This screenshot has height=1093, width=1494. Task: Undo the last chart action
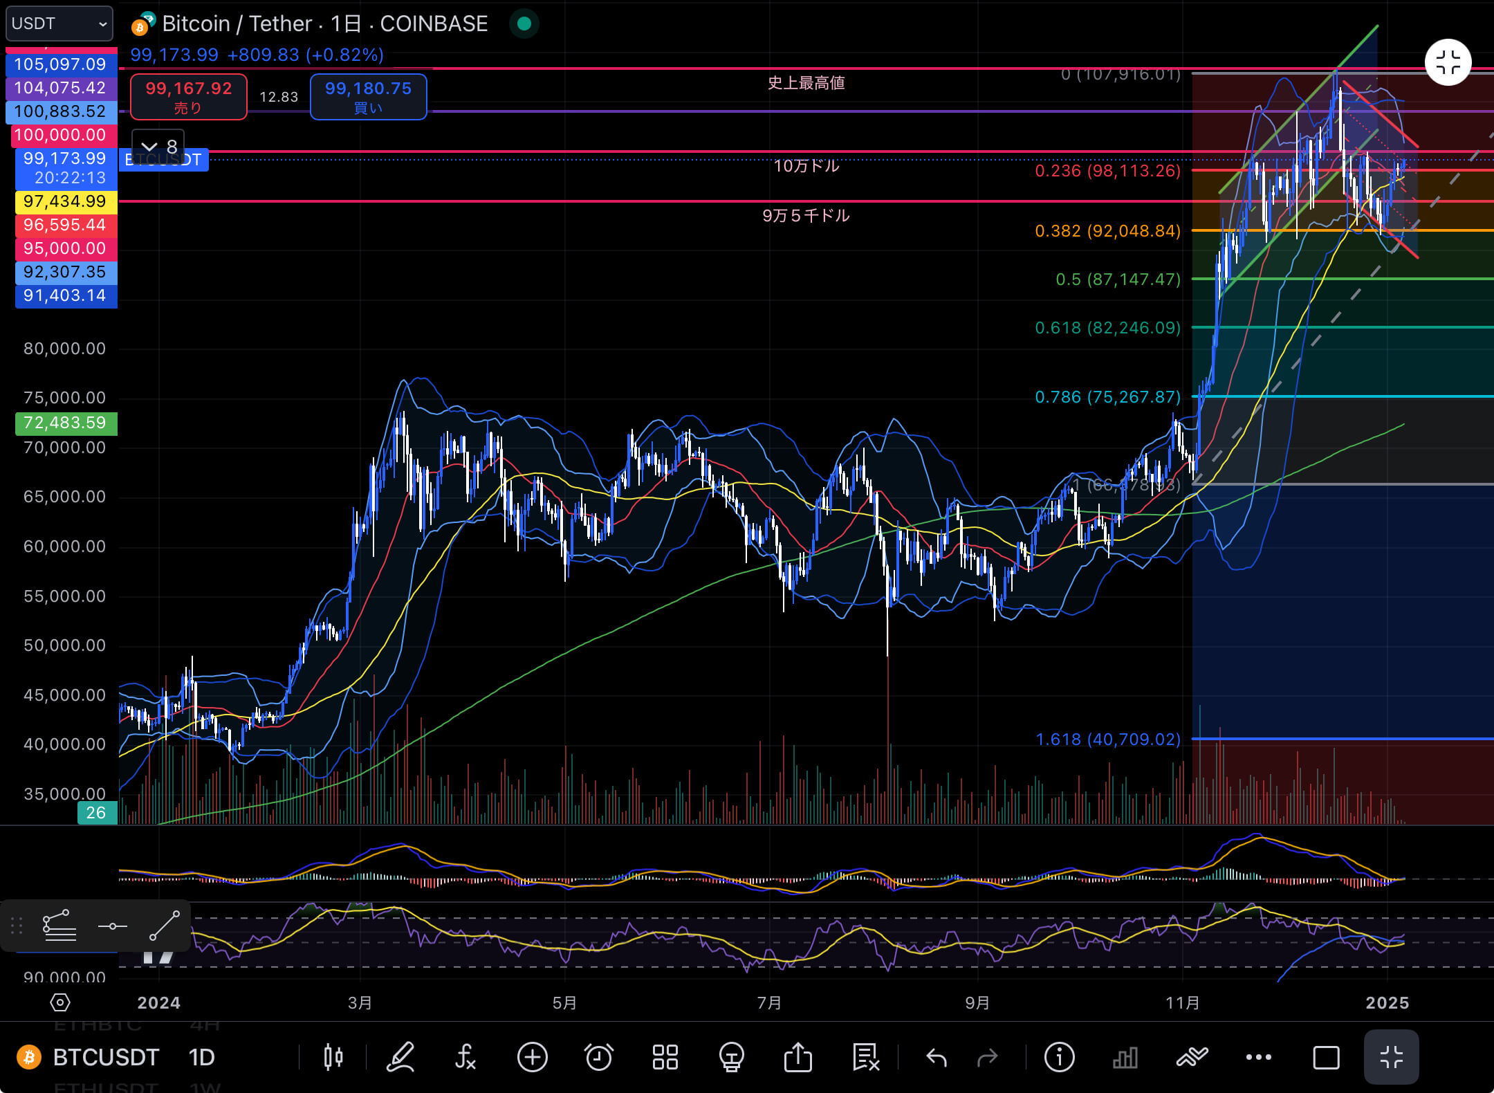tap(937, 1057)
